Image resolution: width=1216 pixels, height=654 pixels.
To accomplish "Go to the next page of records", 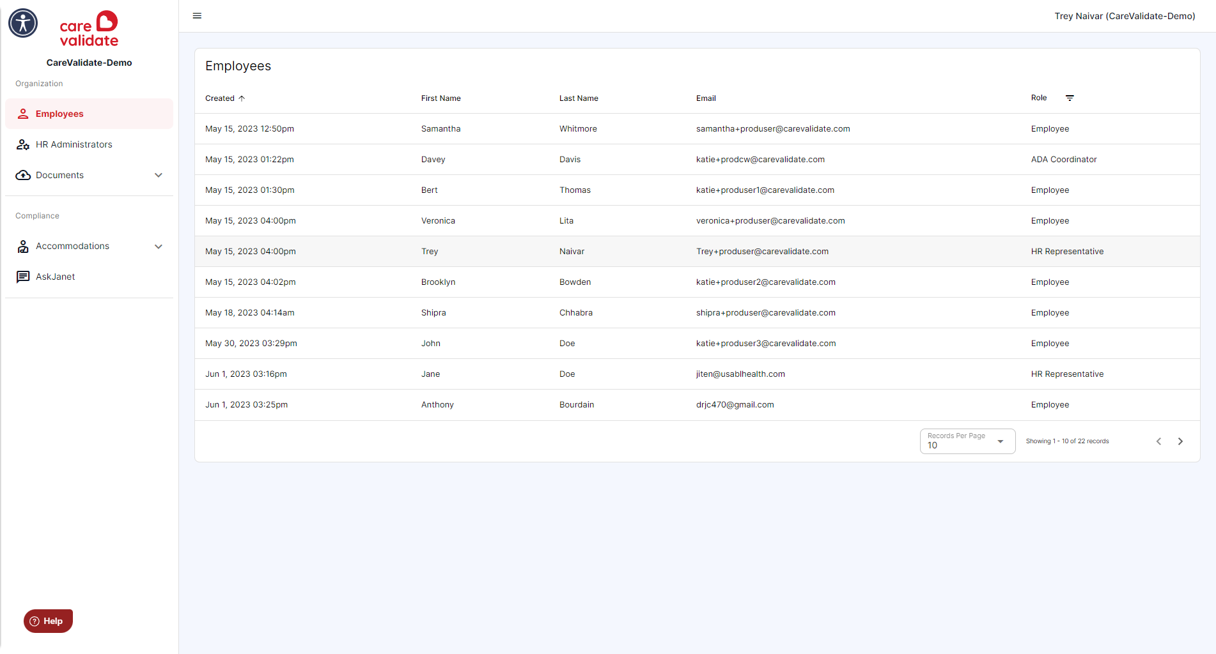I will [1180, 441].
